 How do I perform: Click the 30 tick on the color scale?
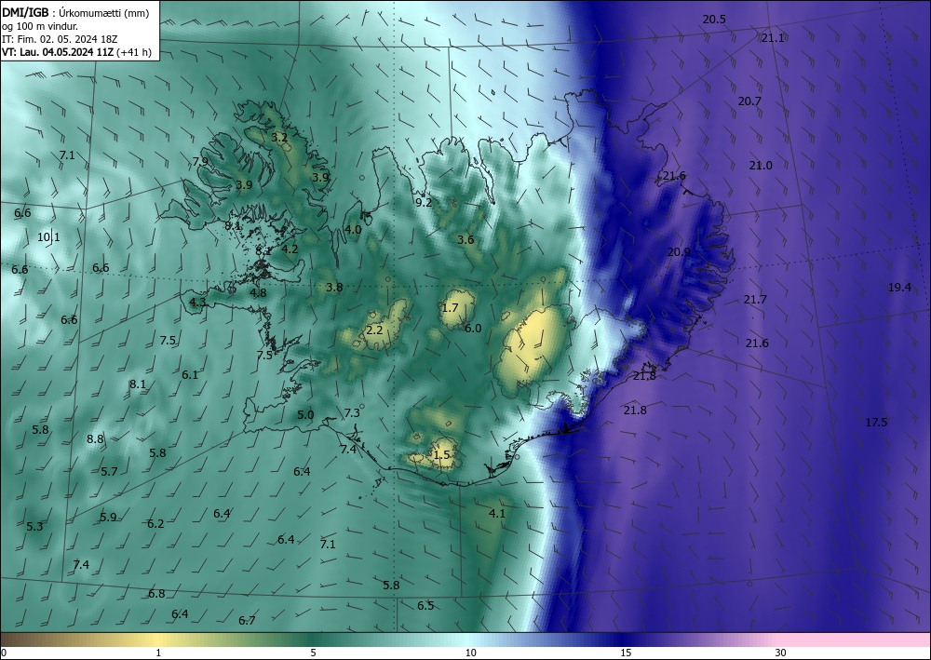click(x=781, y=653)
